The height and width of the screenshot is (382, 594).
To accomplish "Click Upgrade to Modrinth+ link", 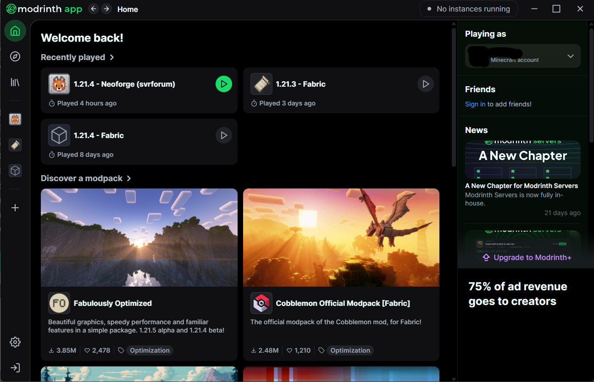I will tap(527, 257).
